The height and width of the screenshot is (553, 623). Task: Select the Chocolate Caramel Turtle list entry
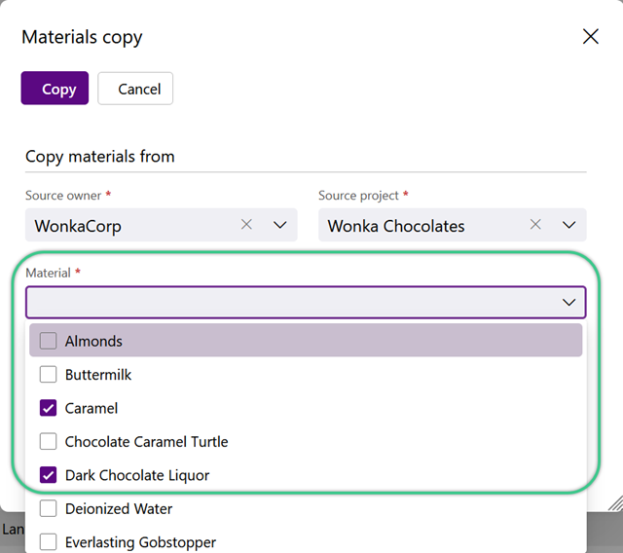pyautogui.click(x=306, y=441)
